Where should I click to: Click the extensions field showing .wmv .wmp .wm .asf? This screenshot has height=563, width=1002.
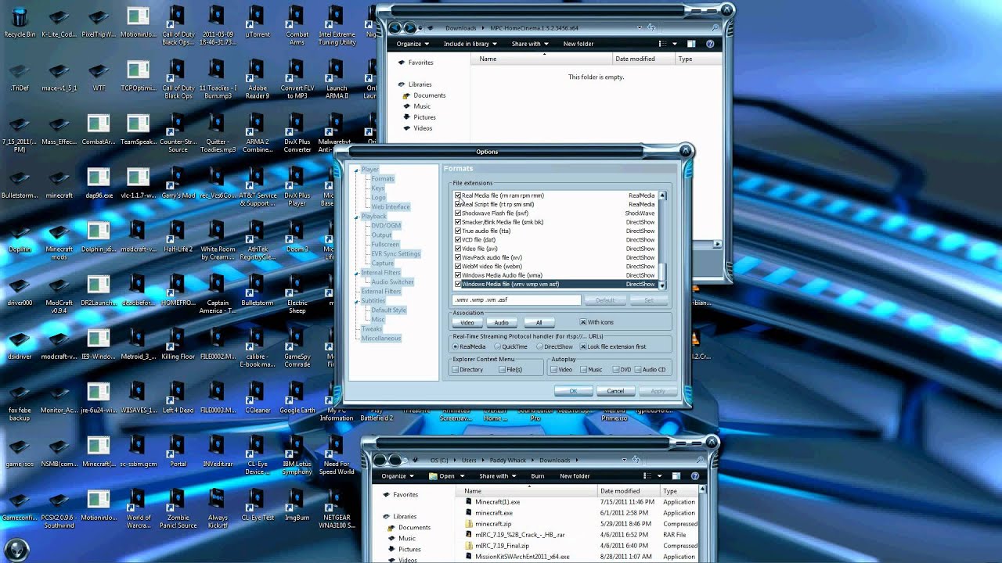pyautogui.click(x=517, y=300)
